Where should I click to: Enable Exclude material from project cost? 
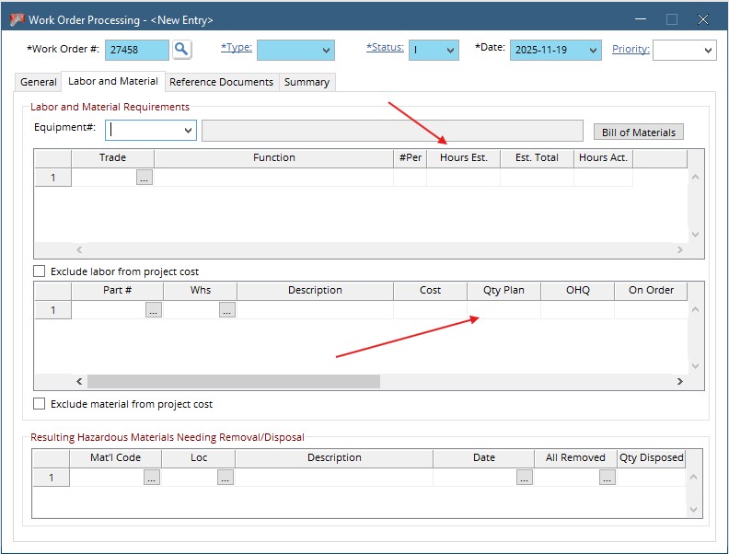(x=39, y=404)
